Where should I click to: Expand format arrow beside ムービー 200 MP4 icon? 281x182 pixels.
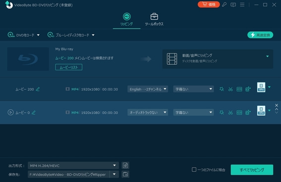click(269, 87)
